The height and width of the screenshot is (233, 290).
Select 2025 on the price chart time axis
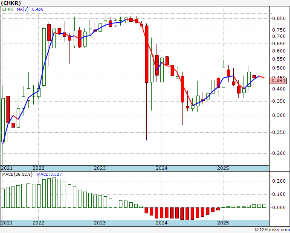[x=223, y=168]
